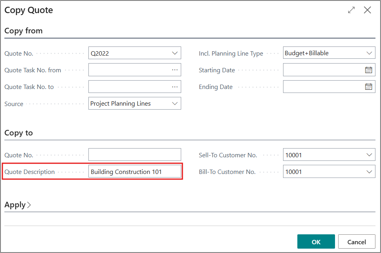Open the Ending Date calendar picker
This screenshot has height=253, width=381.
tap(368, 87)
